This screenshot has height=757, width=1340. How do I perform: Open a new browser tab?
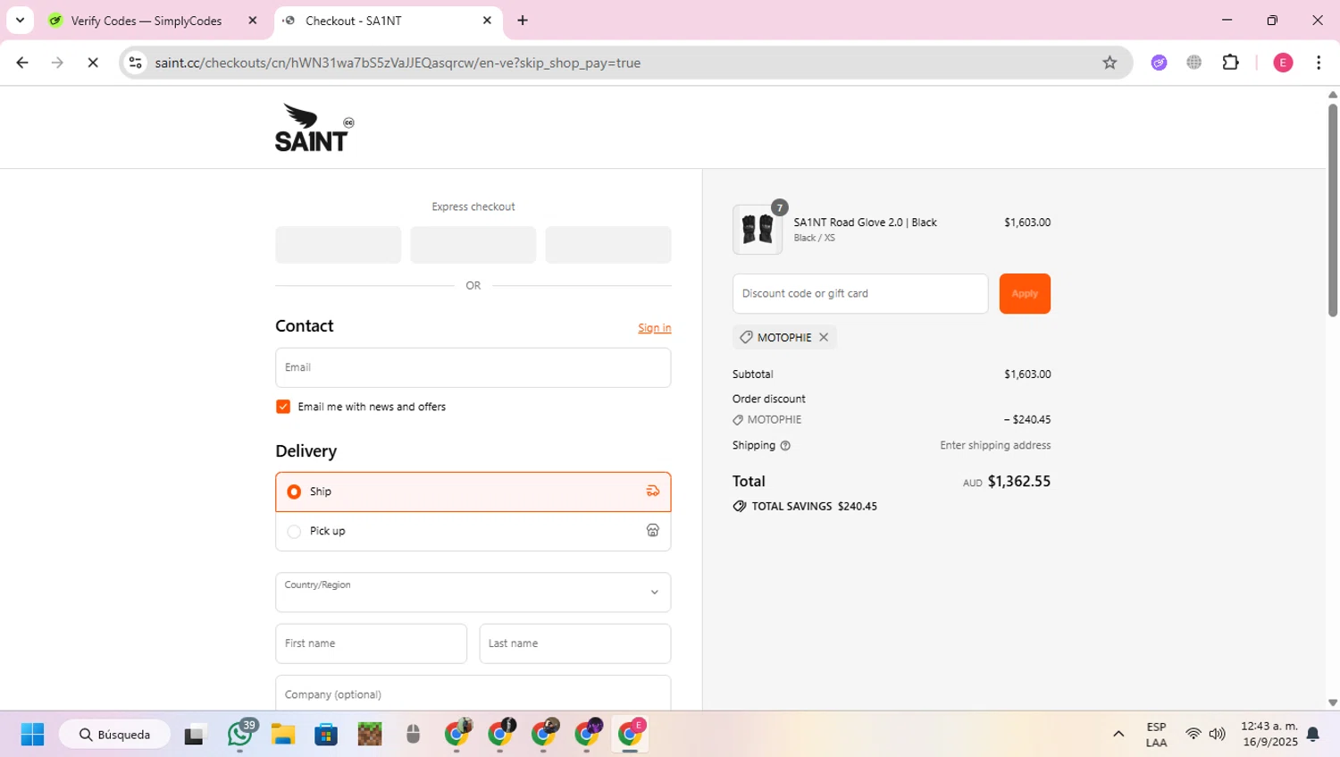(x=523, y=20)
